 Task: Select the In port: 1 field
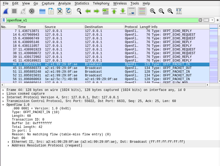21,131
